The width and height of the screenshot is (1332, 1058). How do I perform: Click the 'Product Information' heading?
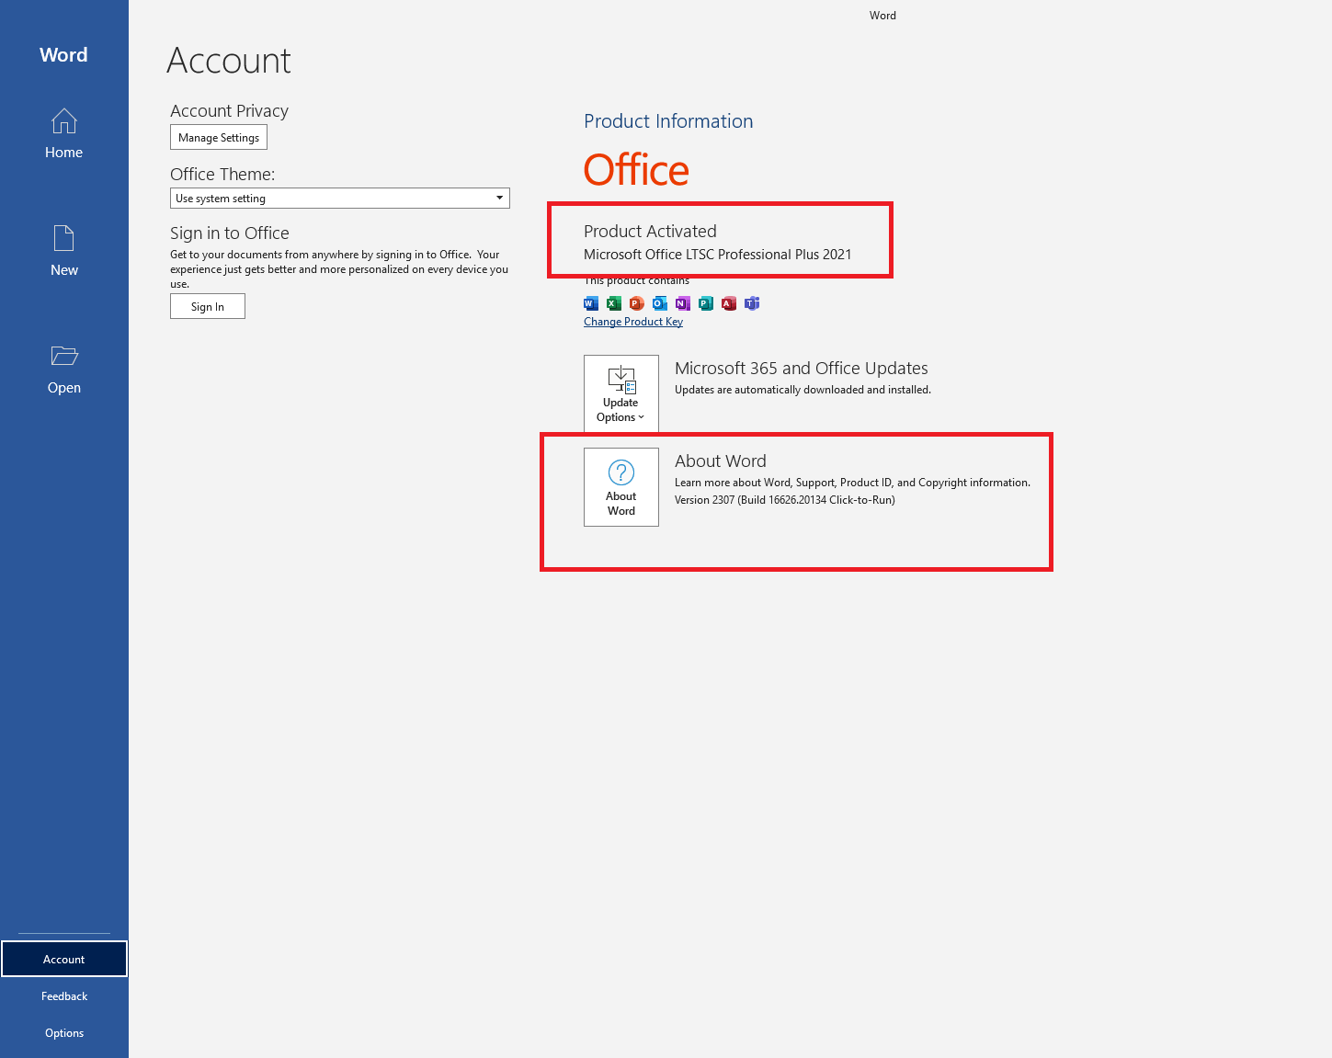[x=668, y=121]
